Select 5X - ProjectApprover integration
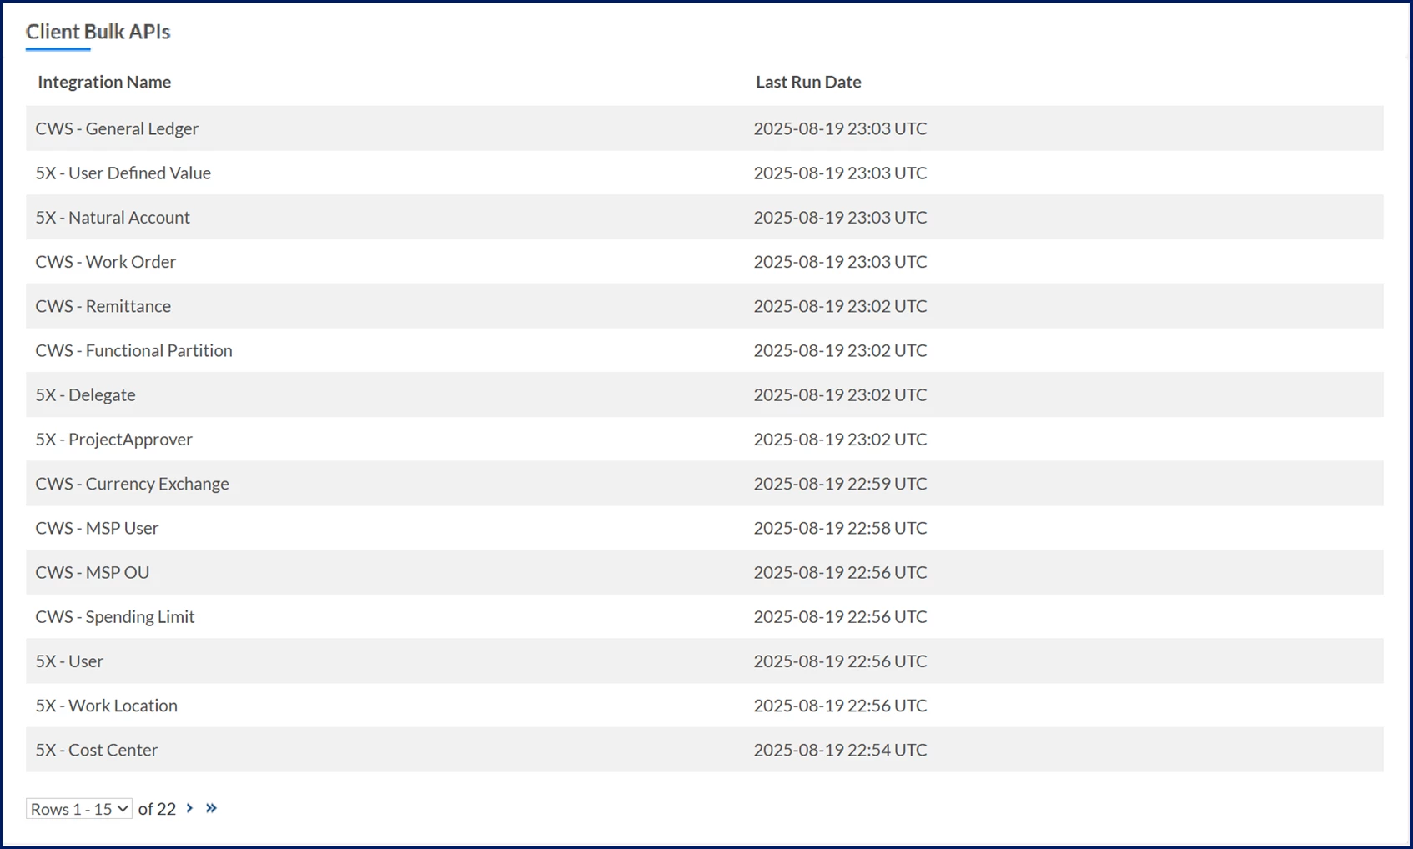Screen dimensions: 1413x849 pos(113,439)
